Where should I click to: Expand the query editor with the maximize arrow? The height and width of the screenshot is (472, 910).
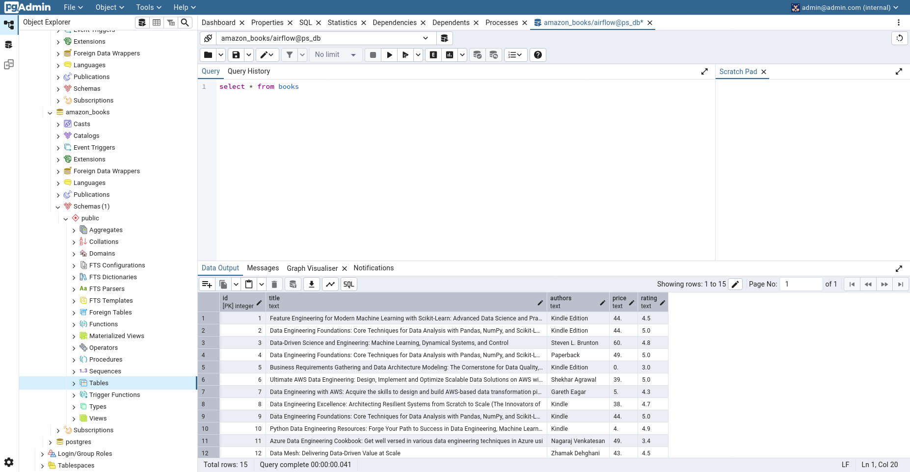[705, 72]
